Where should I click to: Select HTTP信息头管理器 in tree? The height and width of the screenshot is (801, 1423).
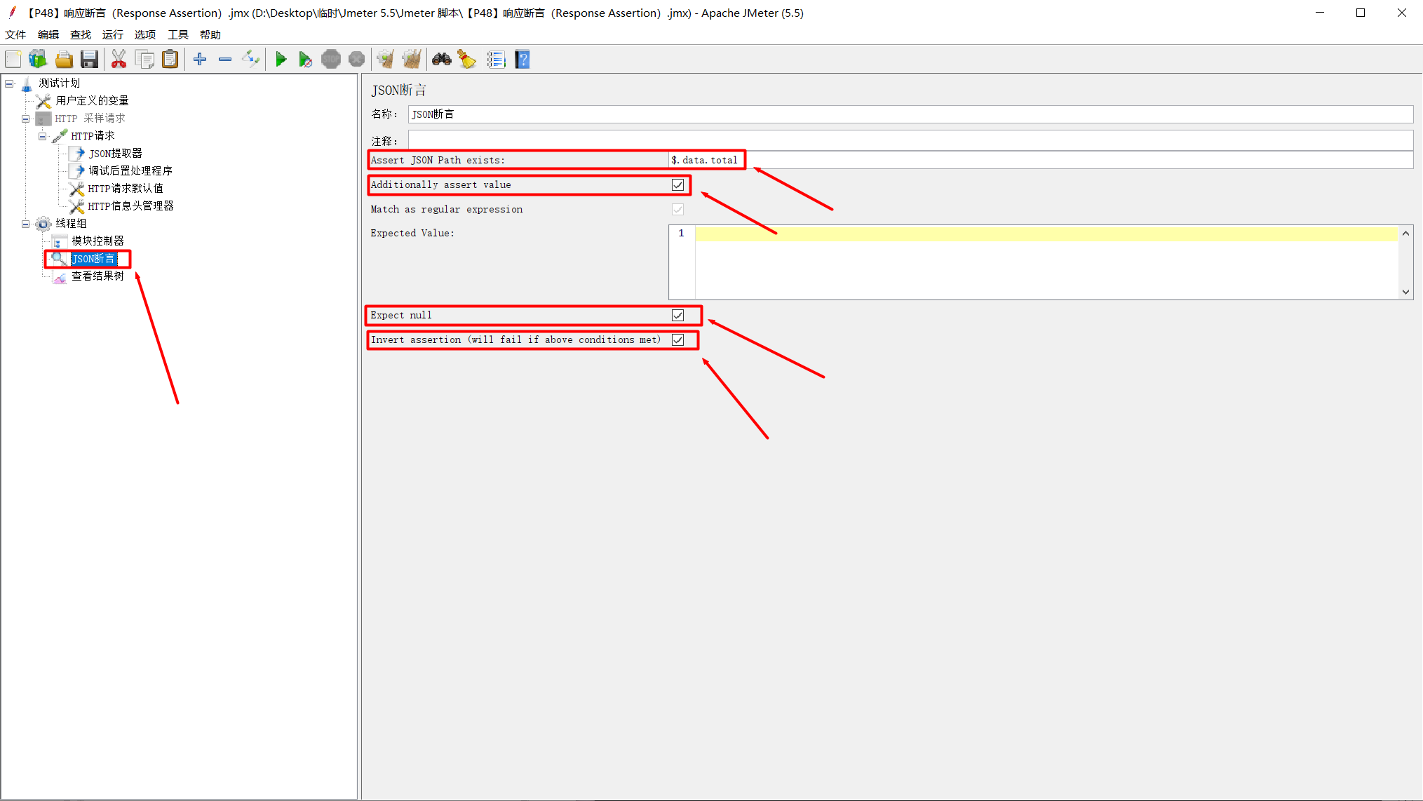pos(130,206)
